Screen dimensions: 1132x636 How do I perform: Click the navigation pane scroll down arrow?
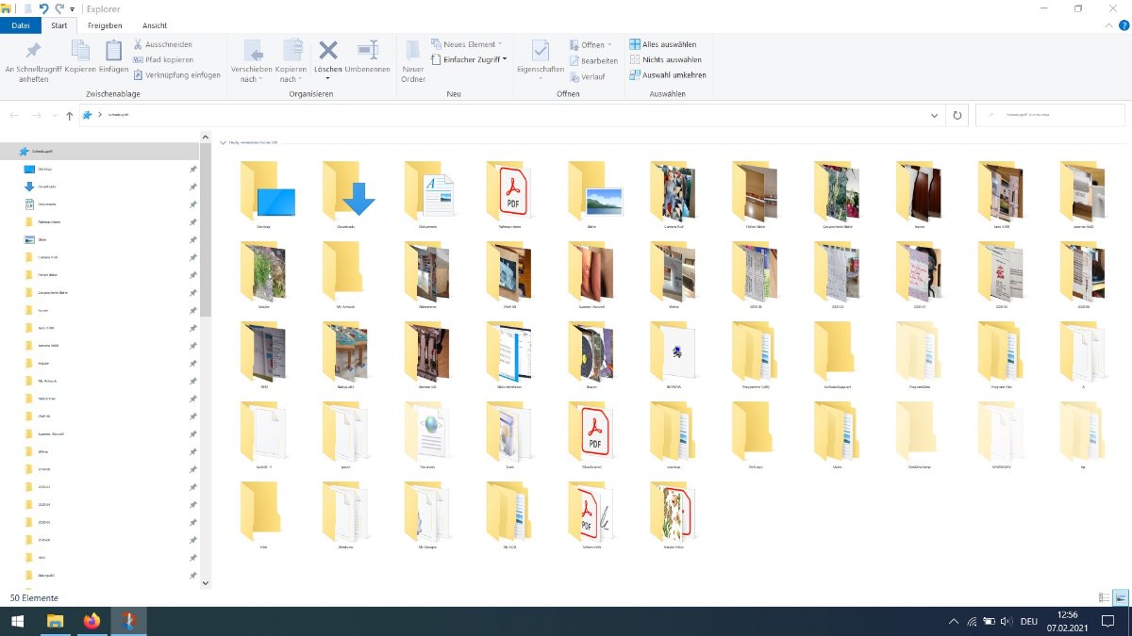coord(206,583)
